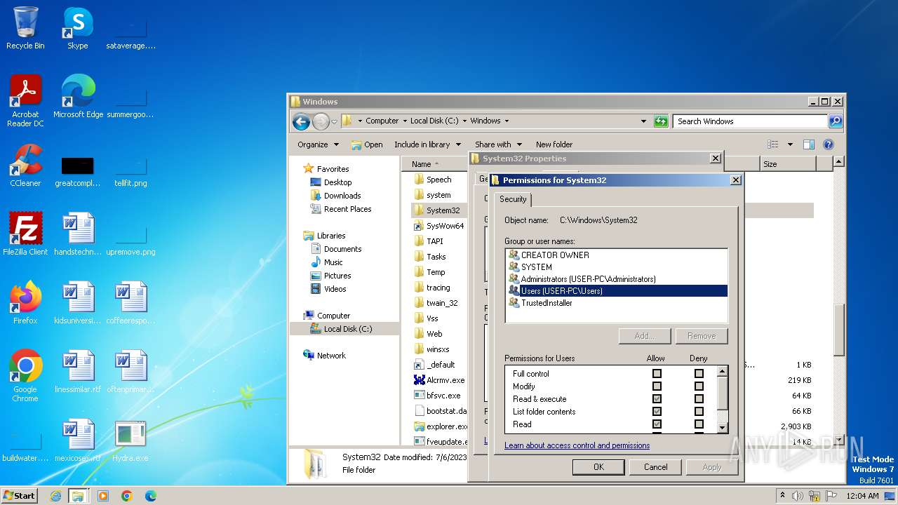Viewport: 898px width, 505px height.
Task: Open the Organize dropdown menu
Action: [x=318, y=144]
